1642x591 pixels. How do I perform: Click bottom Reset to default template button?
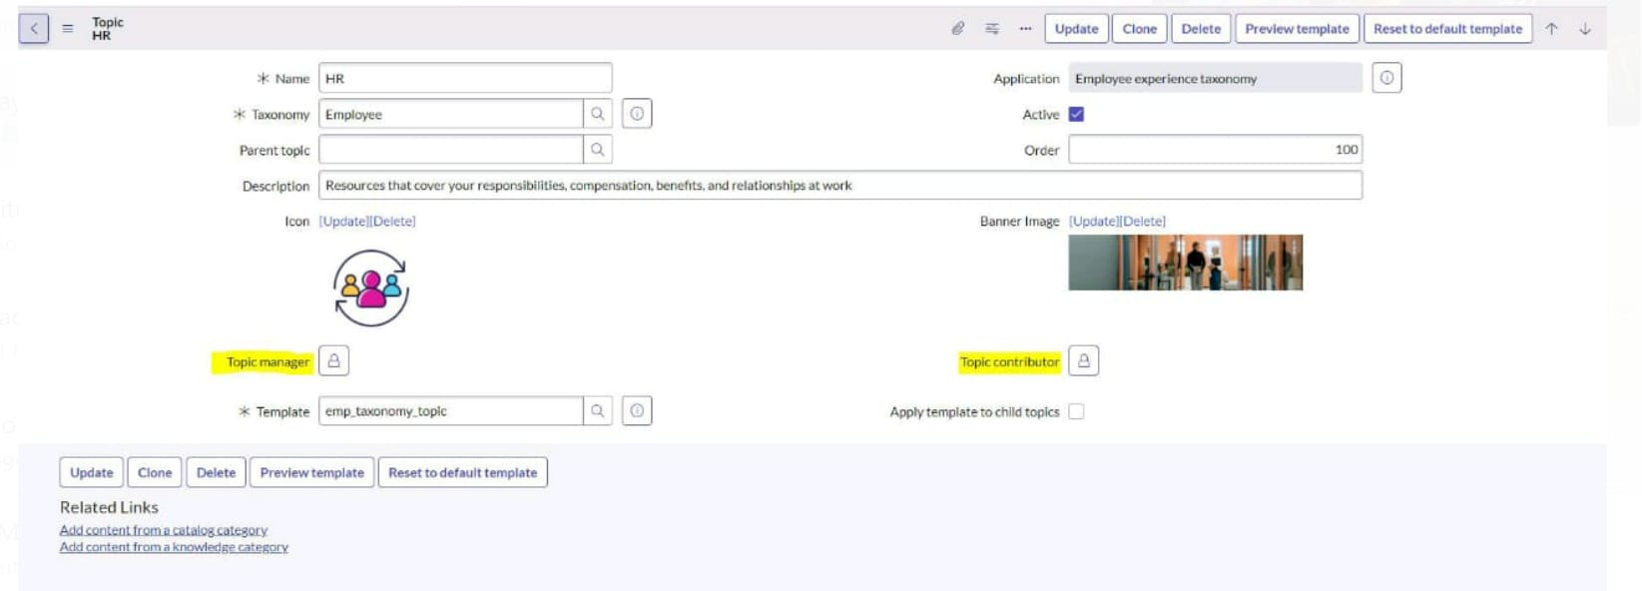click(462, 472)
